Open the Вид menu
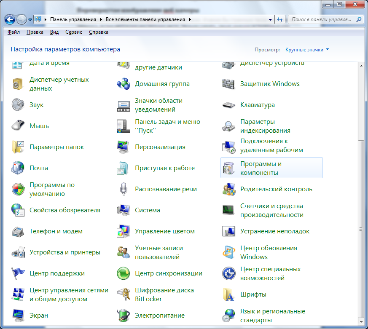 point(54,32)
